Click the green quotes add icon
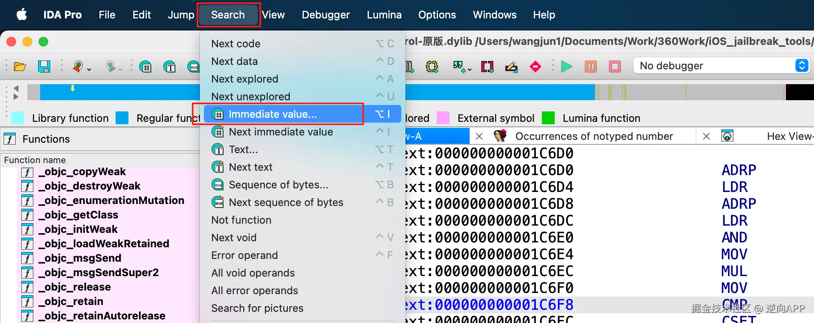 [458, 66]
